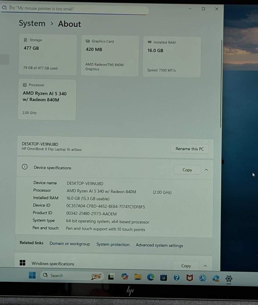258x305 pixels.
Task: Click the Installed RAM chip icon
Action: 149,42
